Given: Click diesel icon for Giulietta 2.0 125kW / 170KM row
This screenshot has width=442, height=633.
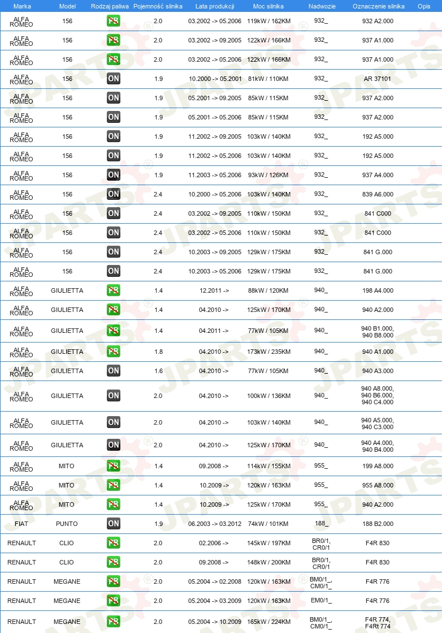Looking at the screenshot, I should pyautogui.click(x=114, y=445).
